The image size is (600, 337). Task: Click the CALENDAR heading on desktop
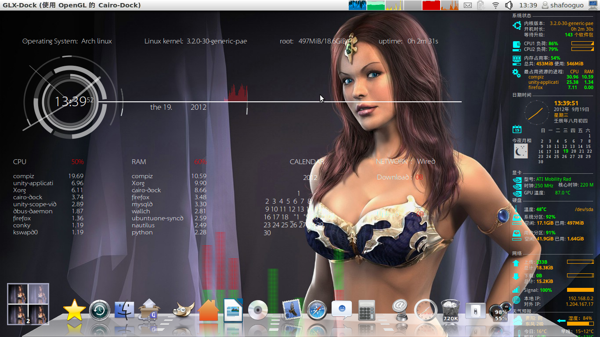[307, 162]
